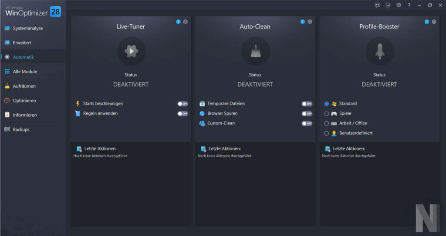Switch on the Custom-Clean toggle
This screenshot has width=446, height=236.
tap(307, 124)
